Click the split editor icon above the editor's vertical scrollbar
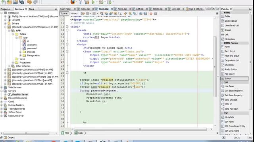 217,13
